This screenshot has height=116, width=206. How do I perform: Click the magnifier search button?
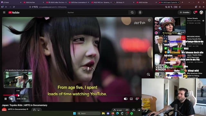pos(132,13)
